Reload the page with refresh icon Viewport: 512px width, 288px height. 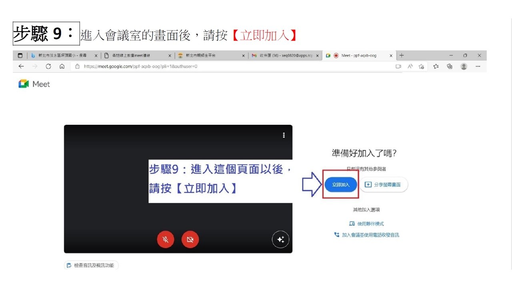[48, 66]
